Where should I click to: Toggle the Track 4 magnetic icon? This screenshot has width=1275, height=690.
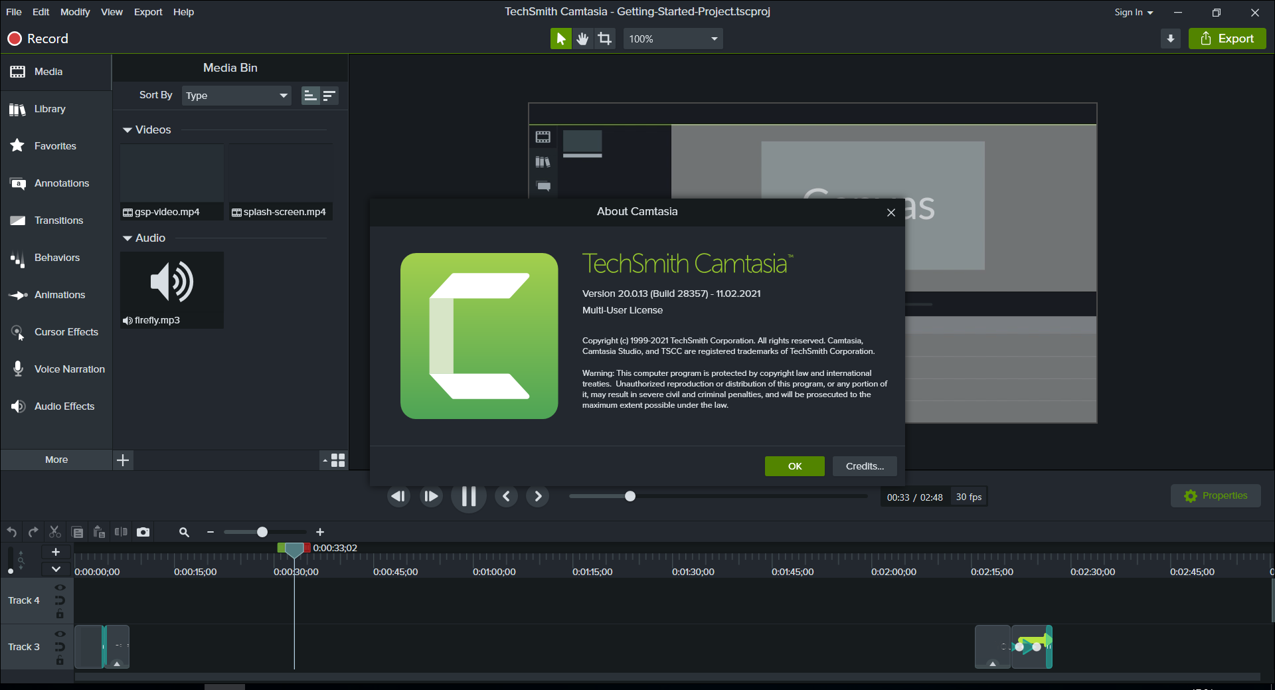60,600
